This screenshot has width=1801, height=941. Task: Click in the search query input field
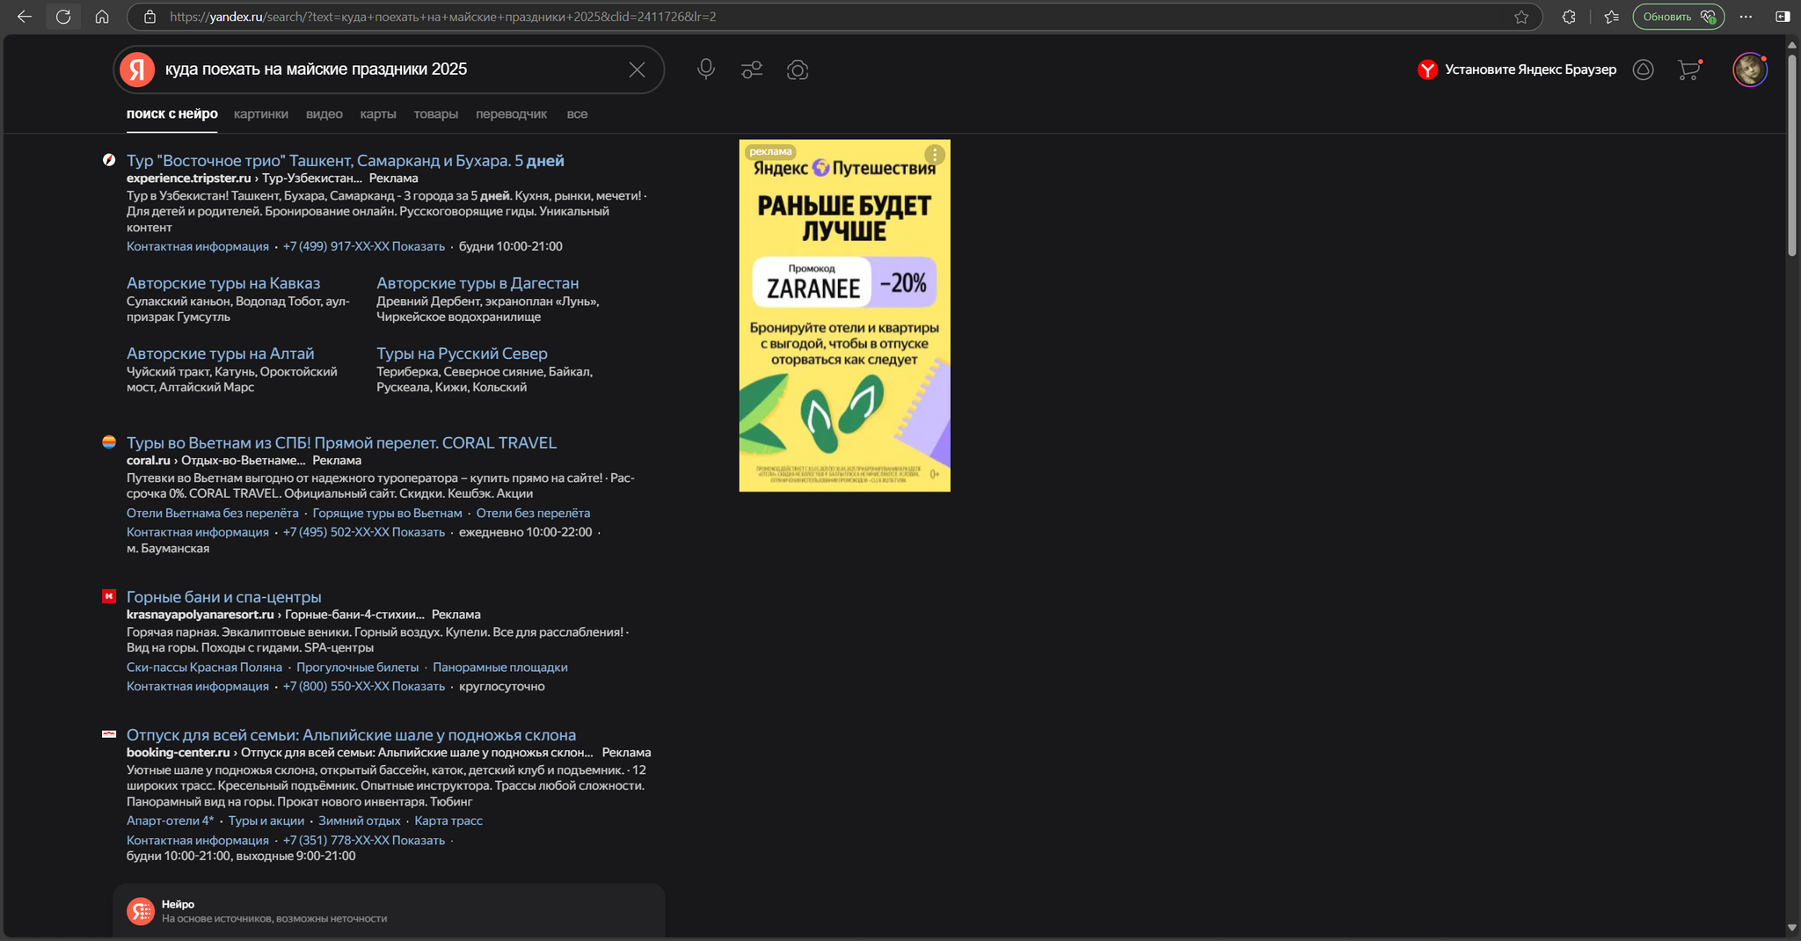tap(387, 69)
